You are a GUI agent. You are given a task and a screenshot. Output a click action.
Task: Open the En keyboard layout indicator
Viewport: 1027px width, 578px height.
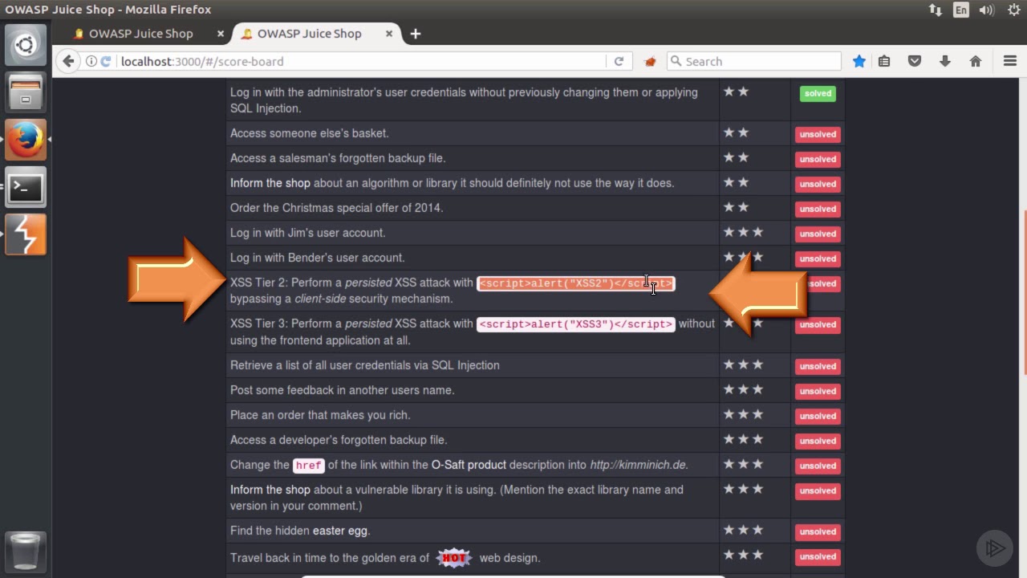[x=961, y=10]
